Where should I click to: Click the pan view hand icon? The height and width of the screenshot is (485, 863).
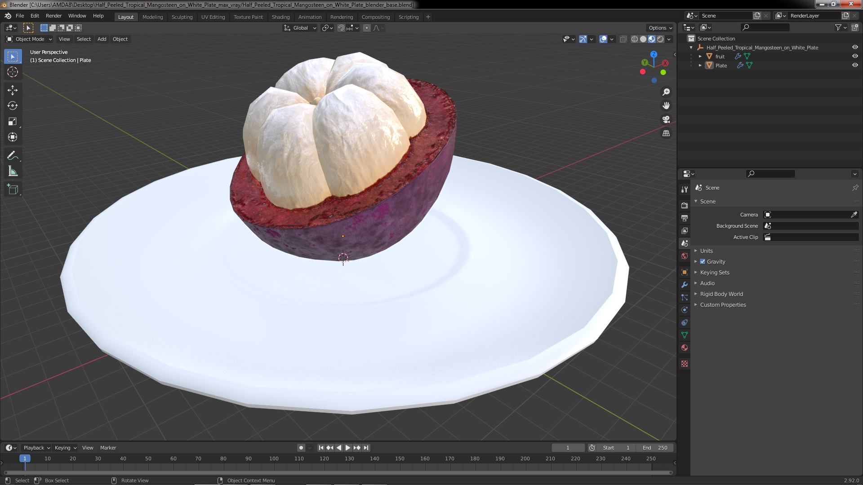point(666,106)
